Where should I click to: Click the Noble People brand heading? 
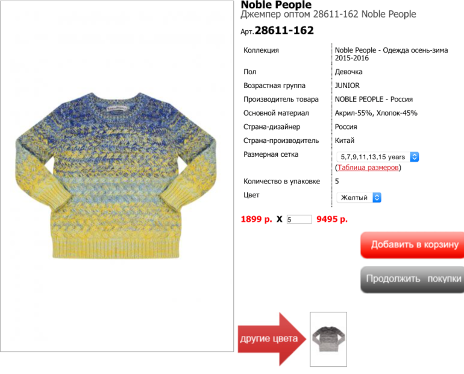(276, 4)
